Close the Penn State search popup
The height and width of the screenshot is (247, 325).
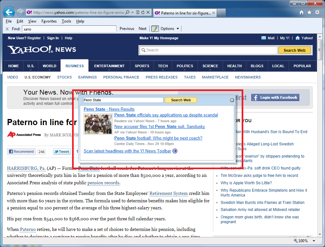(x=232, y=100)
